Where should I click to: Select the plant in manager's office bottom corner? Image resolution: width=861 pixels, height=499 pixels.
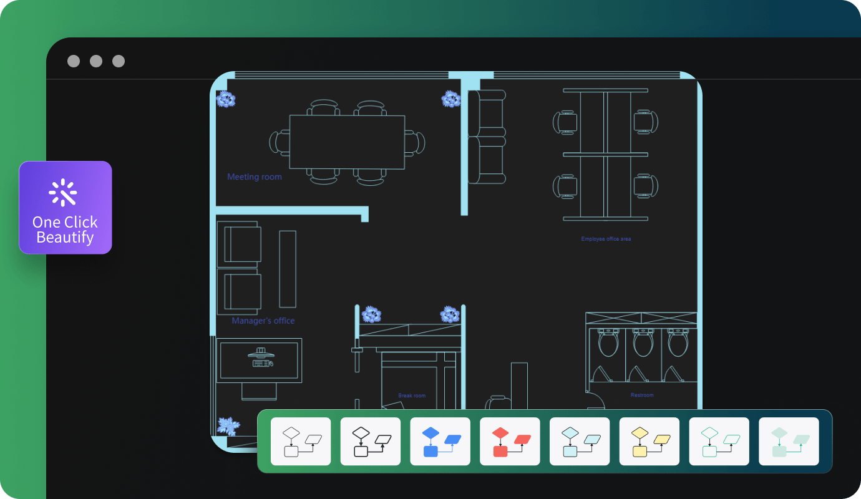tap(228, 426)
